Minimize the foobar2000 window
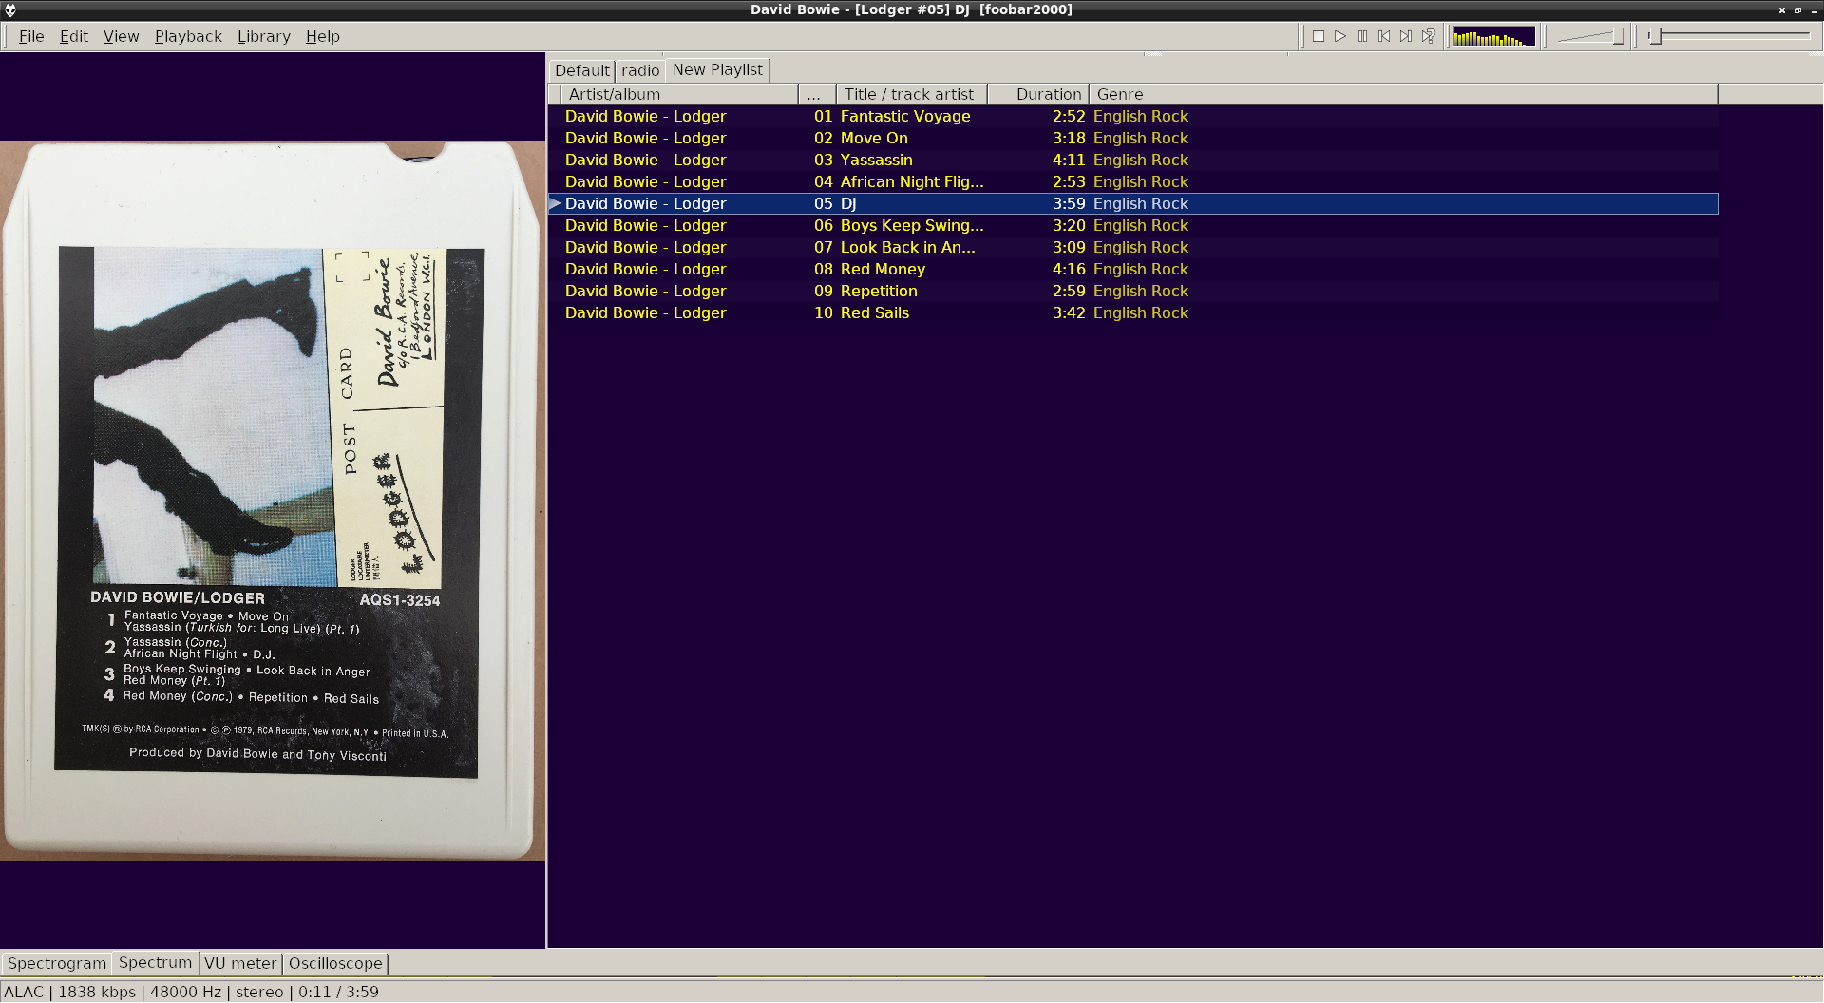Viewport: 1824px width, 1003px height. coord(1814,9)
